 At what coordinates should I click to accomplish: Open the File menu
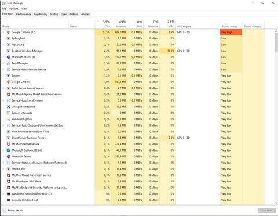[4, 9]
